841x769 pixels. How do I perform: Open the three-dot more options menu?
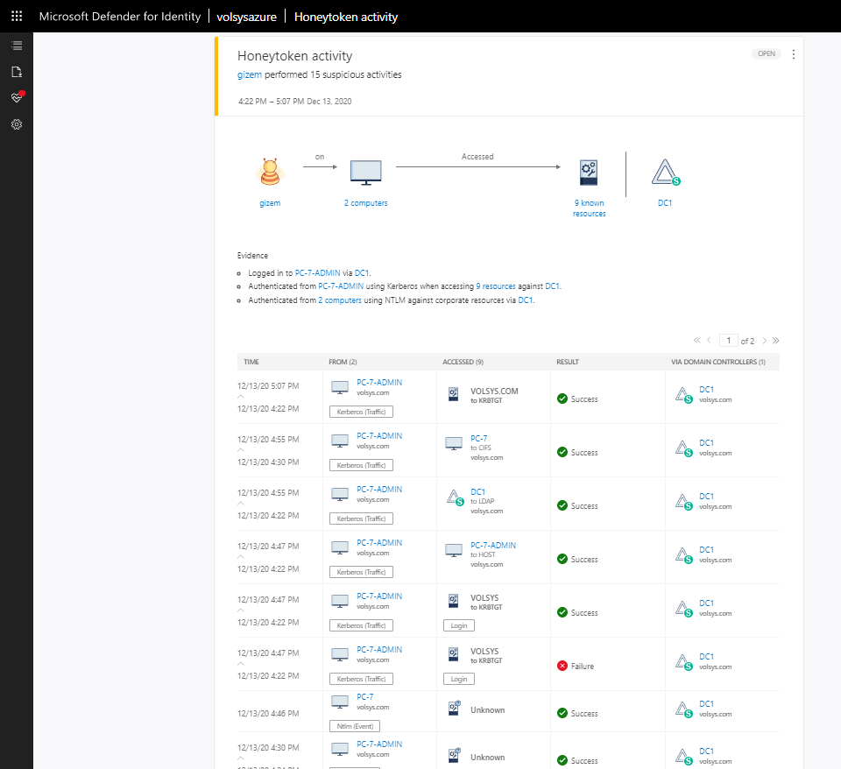tap(794, 54)
